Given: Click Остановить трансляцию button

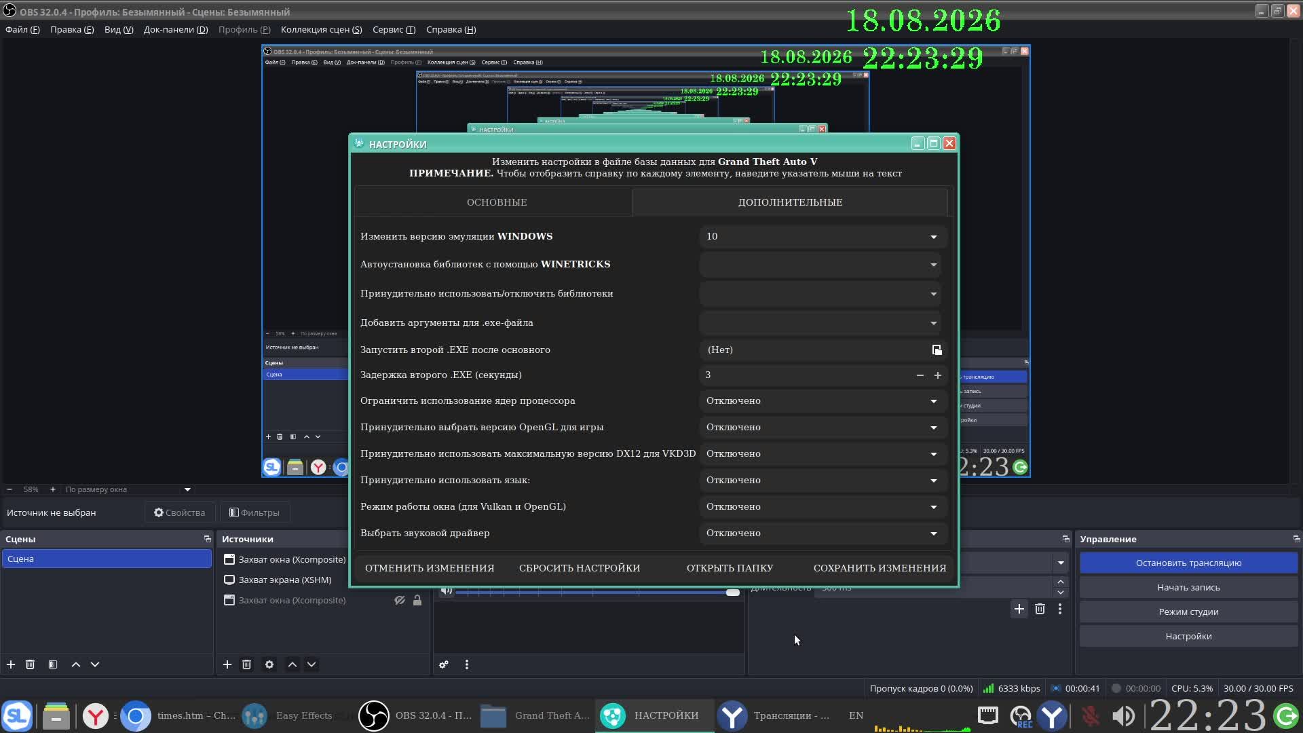Looking at the screenshot, I should coord(1188,563).
